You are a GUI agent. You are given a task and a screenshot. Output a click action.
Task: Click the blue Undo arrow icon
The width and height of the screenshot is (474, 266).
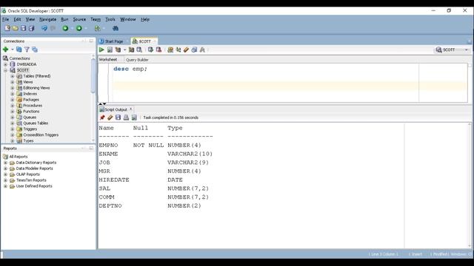[44, 28]
